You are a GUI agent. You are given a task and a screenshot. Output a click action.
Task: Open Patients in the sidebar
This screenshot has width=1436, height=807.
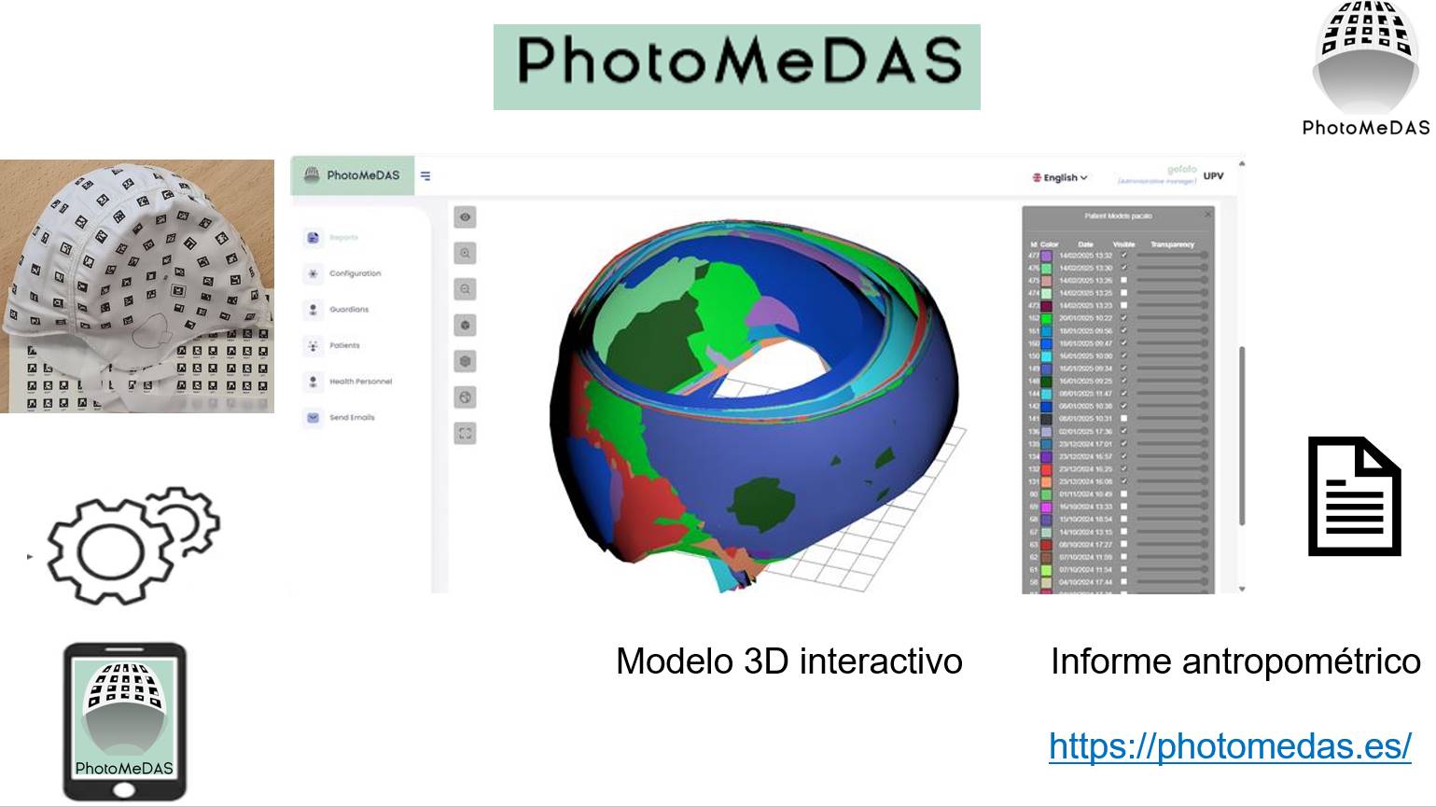click(333, 345)
